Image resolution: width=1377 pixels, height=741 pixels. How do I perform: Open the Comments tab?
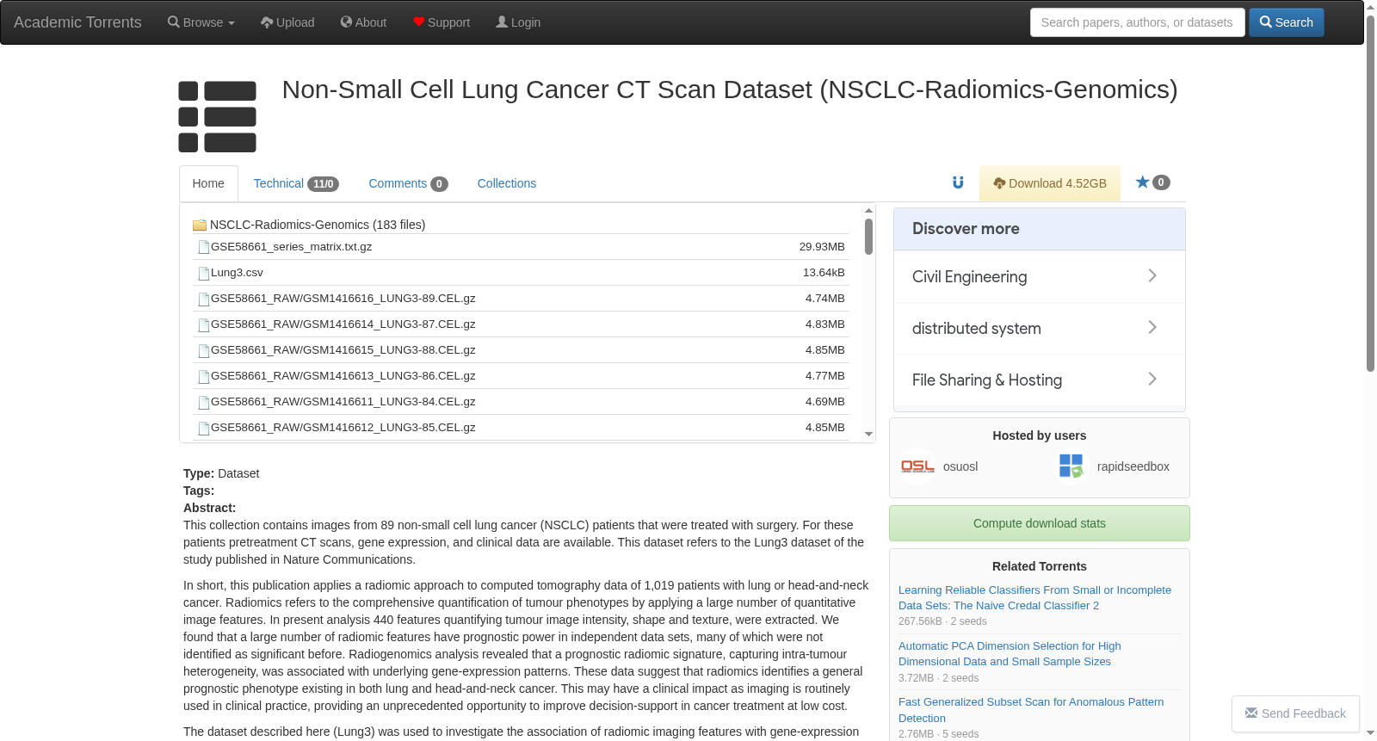(x=408, y=183)
